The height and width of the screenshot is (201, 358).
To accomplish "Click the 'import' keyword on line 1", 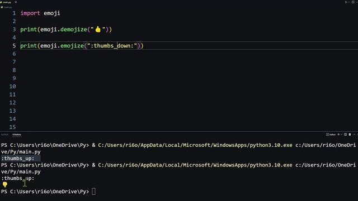I will tap(30, 13).
